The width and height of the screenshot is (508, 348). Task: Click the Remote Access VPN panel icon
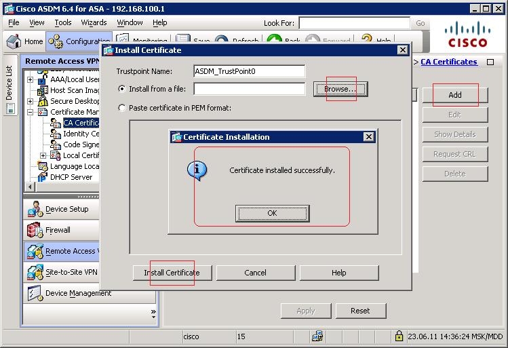(35, 251)
